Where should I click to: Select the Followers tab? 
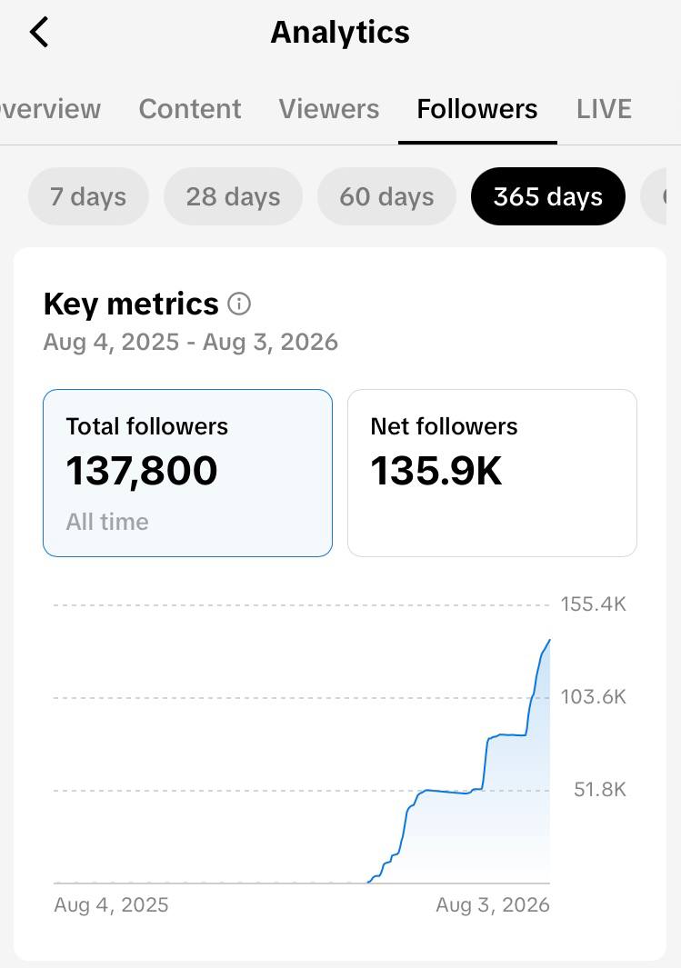pos(477,109)
